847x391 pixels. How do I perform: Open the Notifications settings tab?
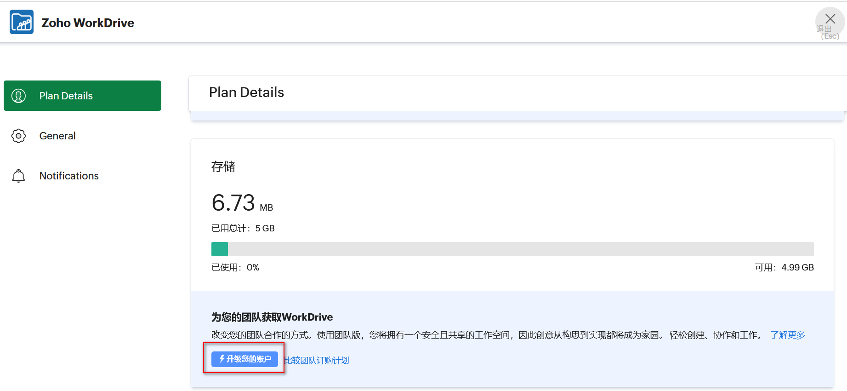pyautogui.click(x=69, y=176)
